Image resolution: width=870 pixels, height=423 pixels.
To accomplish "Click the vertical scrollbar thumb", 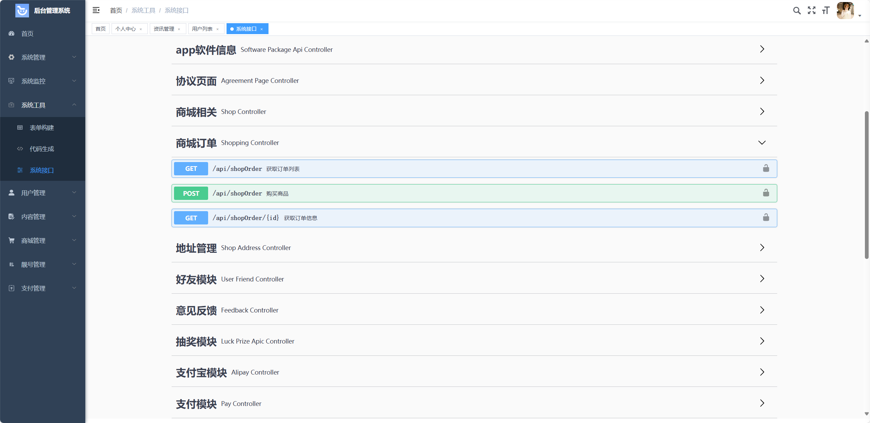I will click(x=867, y=184).
